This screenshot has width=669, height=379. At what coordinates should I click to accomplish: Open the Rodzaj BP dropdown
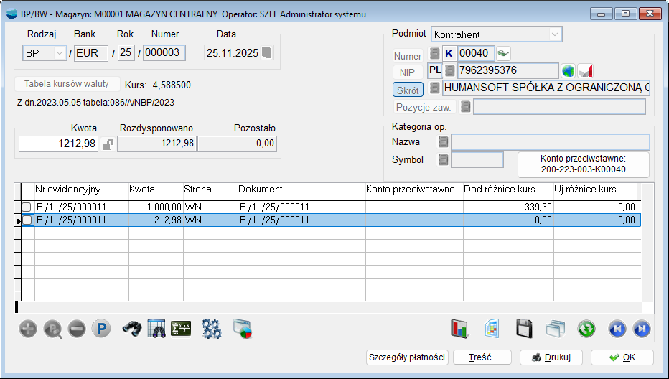(x=58, y=53)
